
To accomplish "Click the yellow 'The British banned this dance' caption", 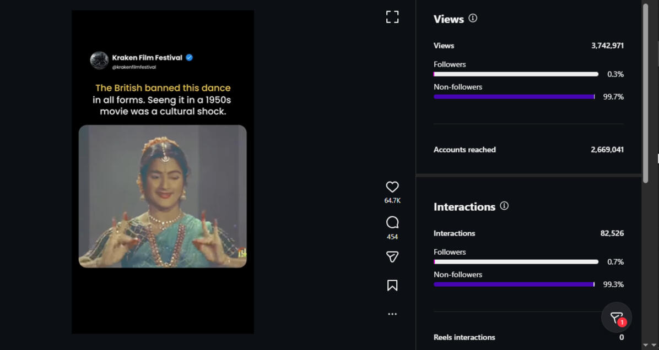I will click(x=163, y=88).
